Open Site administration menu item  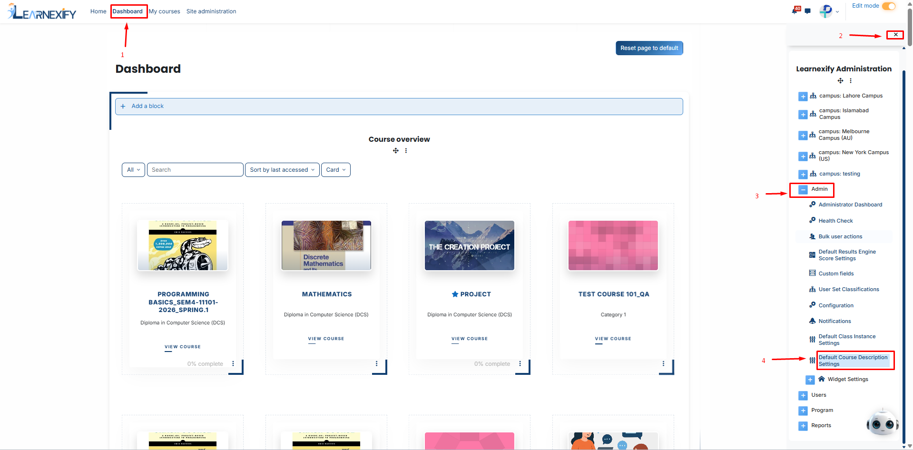tap(211, 11)
